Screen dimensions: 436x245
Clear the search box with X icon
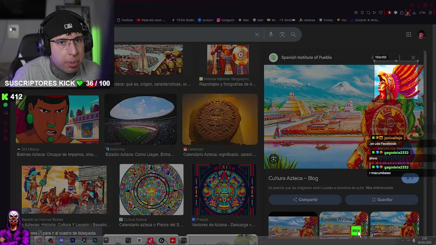click(x=257, y=34)
